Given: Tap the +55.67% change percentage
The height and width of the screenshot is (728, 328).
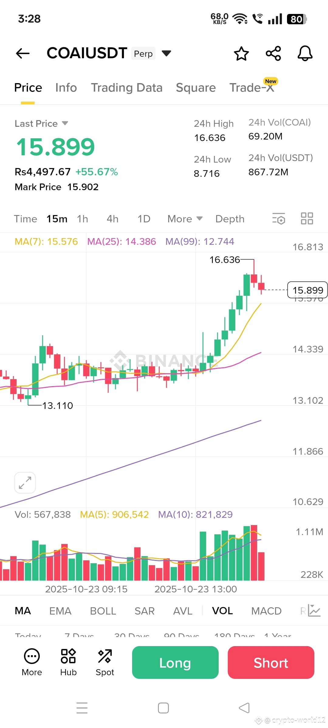Looking at the screenshot, I should (x=97, y=172).
